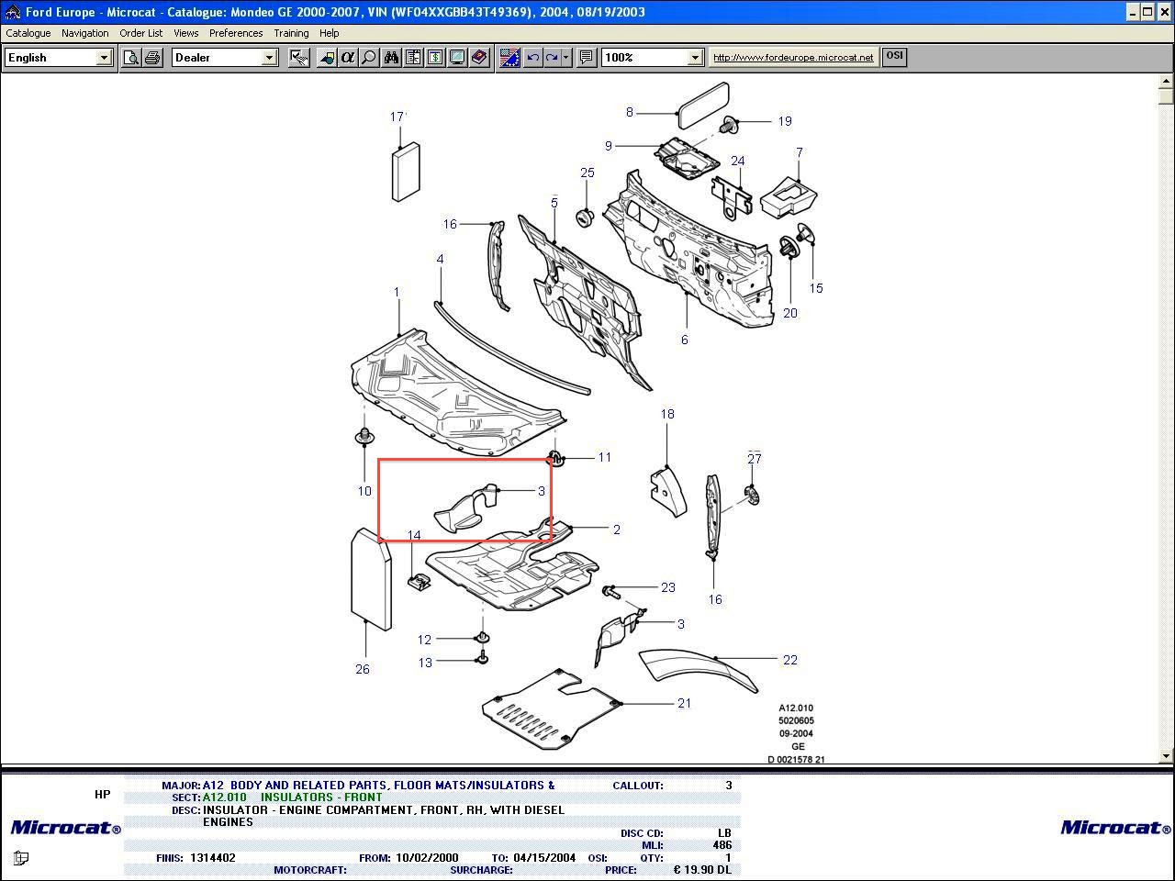Click the notes speech bubble icon
The image size is (1175, 881).
pyautogui.click(x=586, y=58)
